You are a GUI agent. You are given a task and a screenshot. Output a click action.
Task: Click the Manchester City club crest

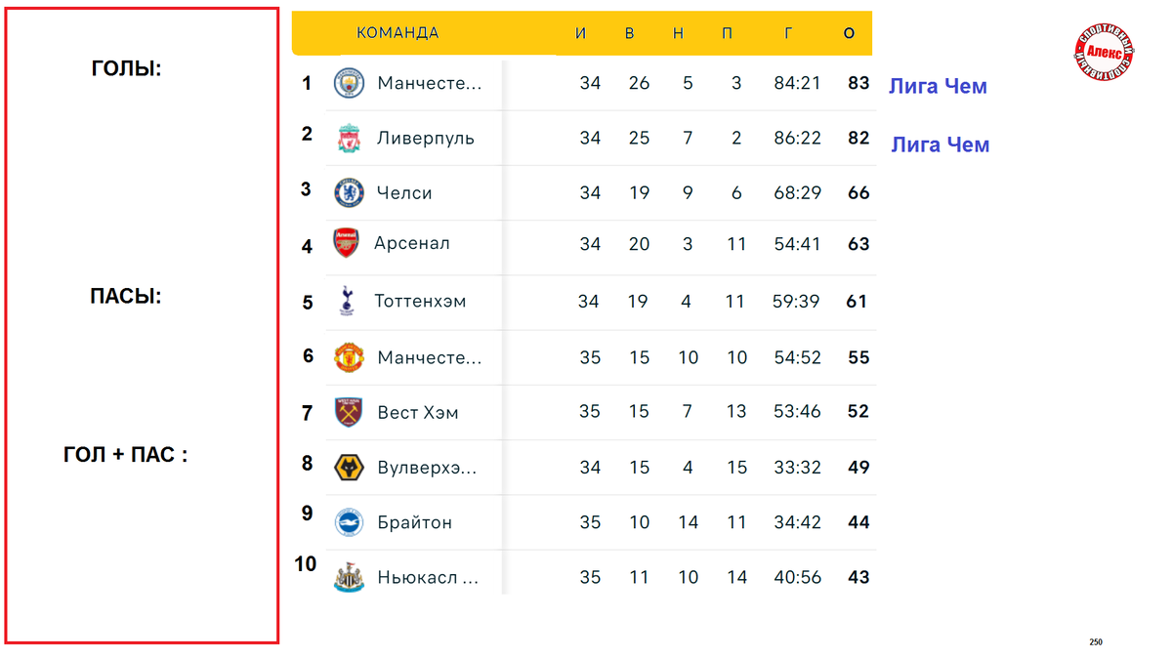(x=349, y=83)
